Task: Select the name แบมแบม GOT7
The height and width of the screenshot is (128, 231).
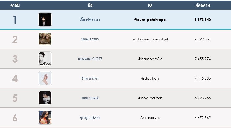Action: click(90, 59)
